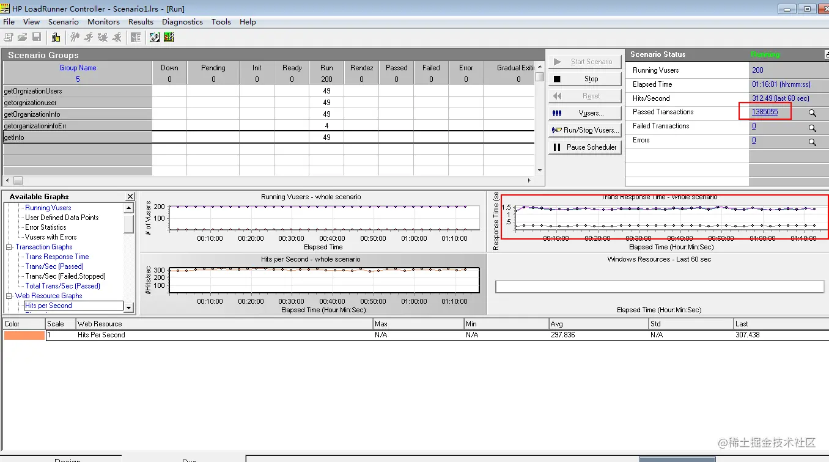
Task: Open the Scenario menu
Action: pos(64,21)
